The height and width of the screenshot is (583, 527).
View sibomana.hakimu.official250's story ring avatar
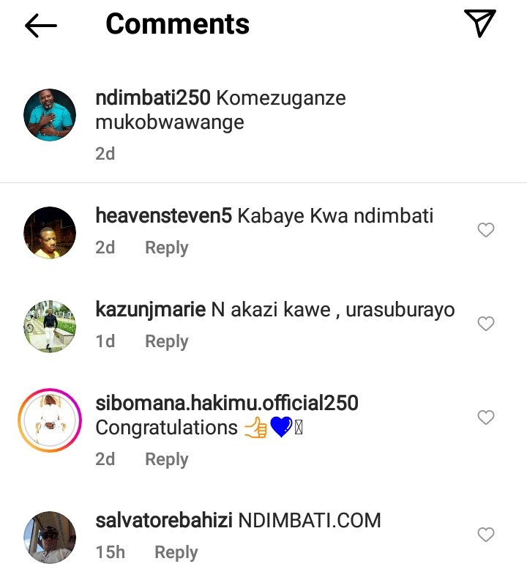(x=50, y=420)
